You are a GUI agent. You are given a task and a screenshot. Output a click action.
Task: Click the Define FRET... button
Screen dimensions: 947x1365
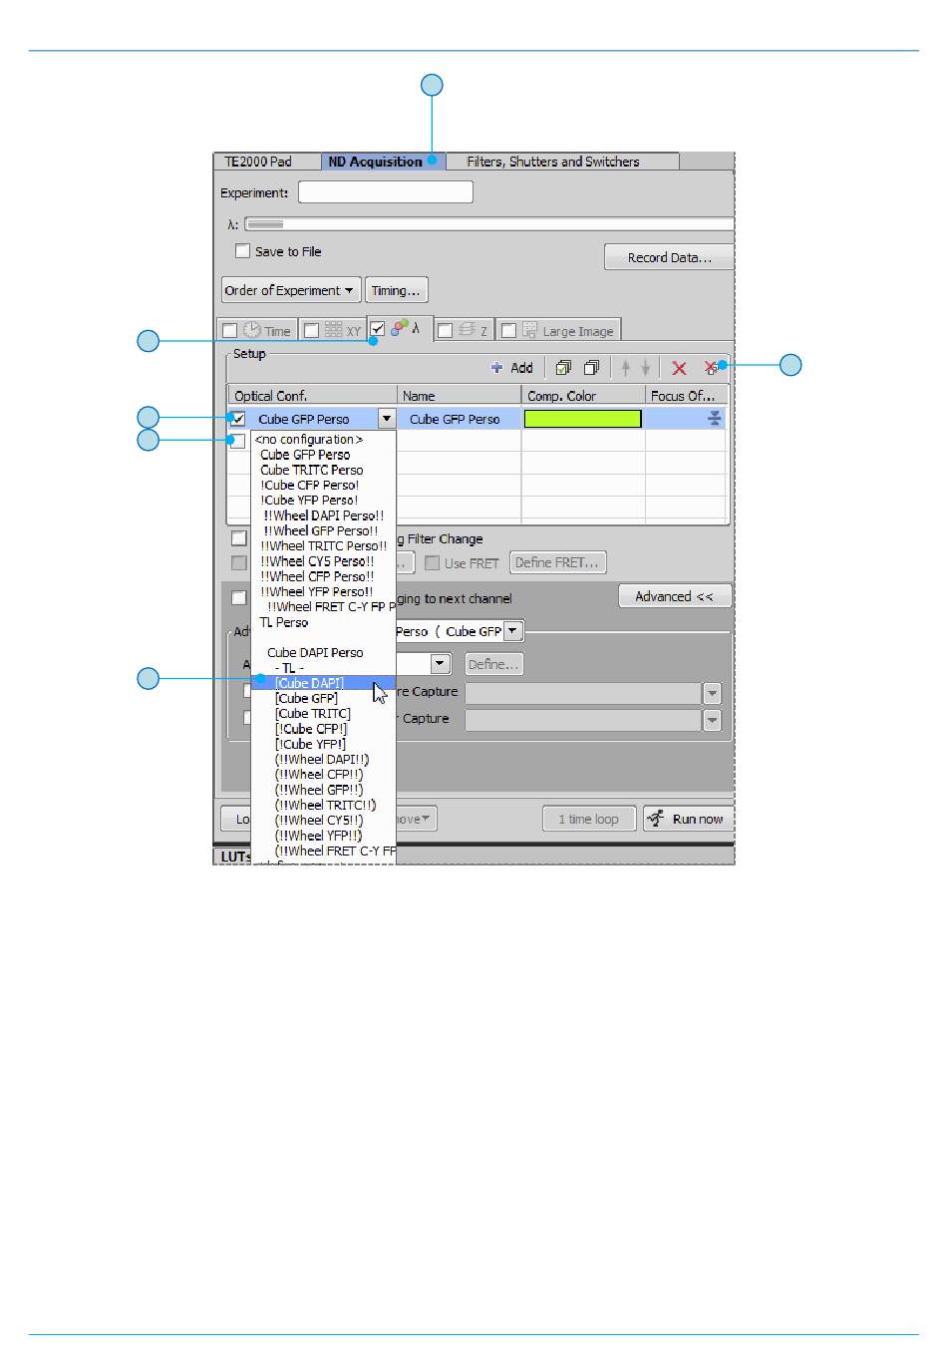pyautogui.click(x=558, y=563)
